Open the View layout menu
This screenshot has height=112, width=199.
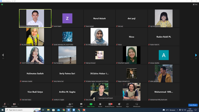[195, 4]
